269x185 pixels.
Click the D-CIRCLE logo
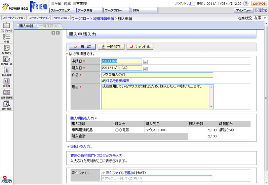[7, 180]
